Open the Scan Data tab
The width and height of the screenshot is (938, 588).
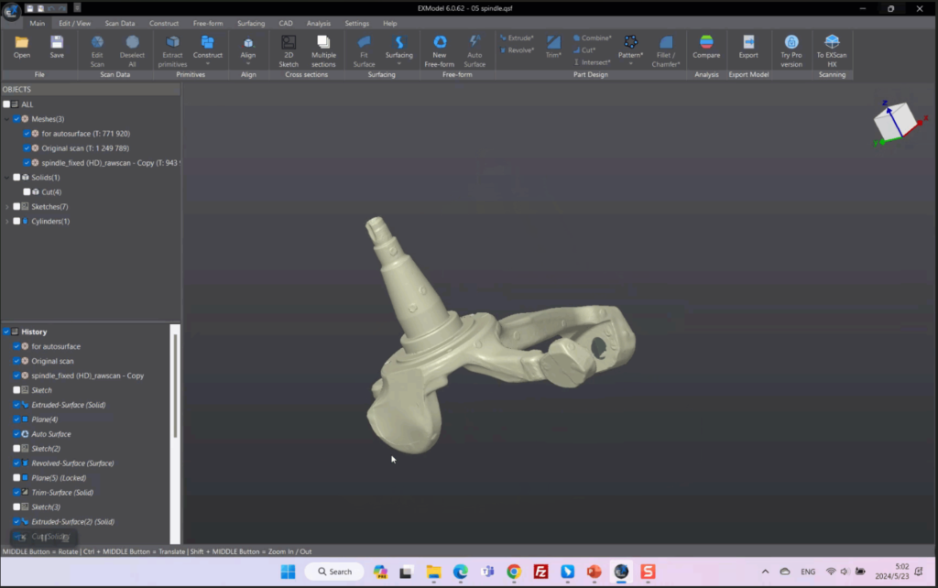pyautogui.click(x=119, y=23)
